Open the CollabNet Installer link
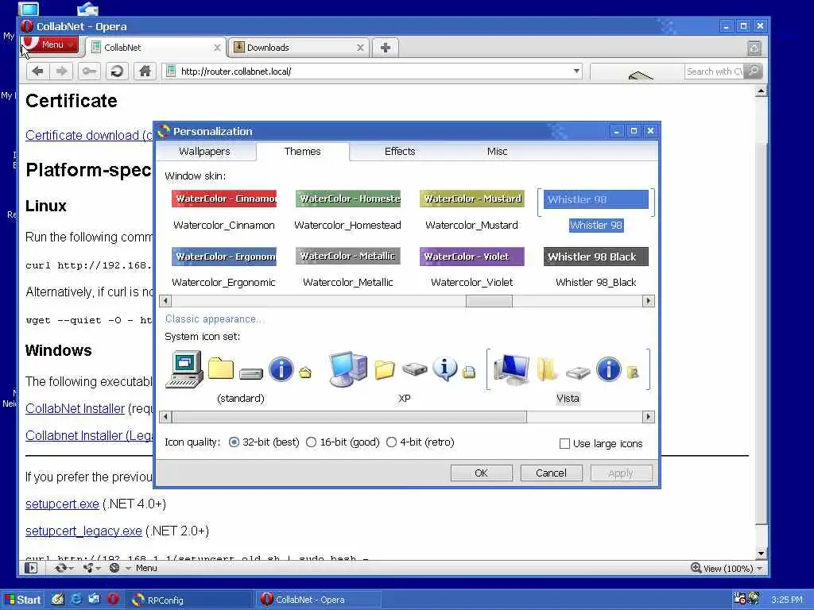Screen dimensions: 814x610 click(x=76, y=409)
